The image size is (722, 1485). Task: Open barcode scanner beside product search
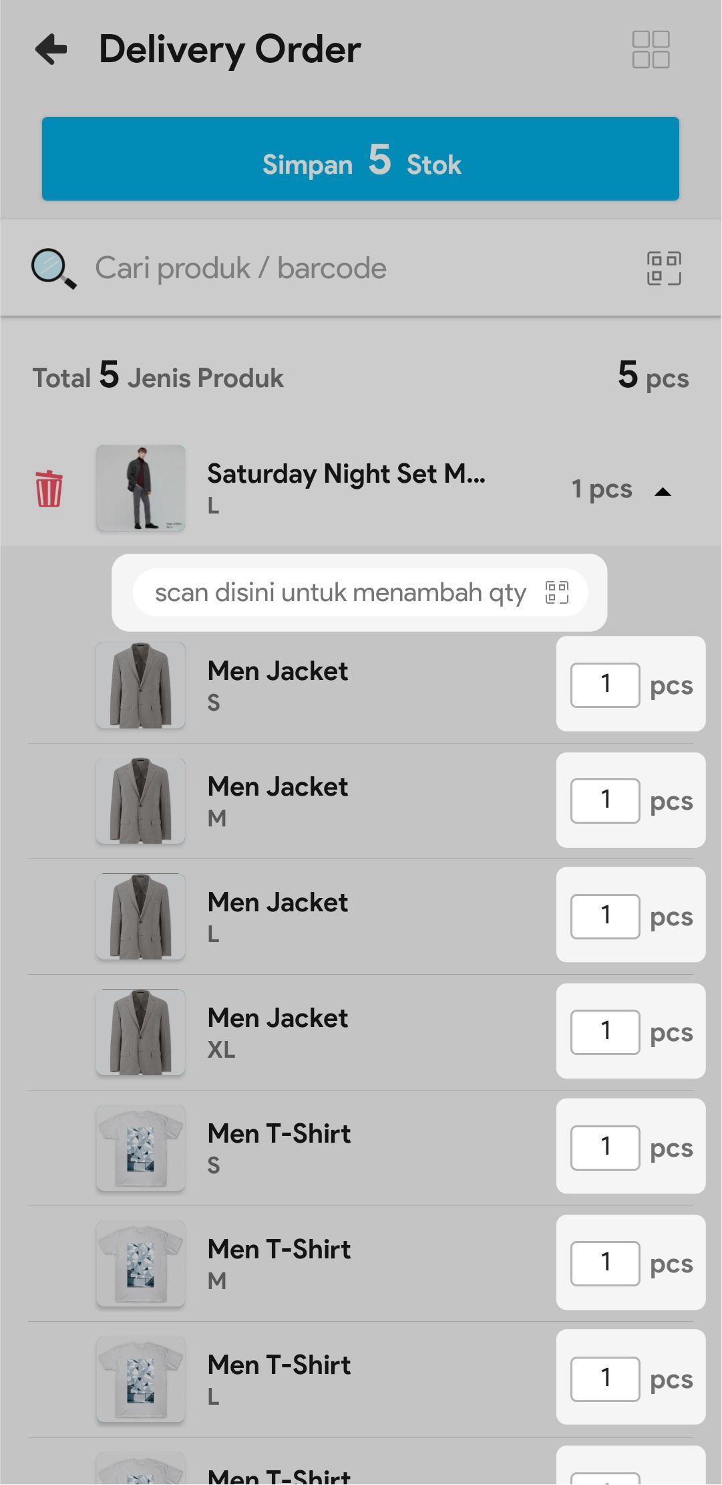click(x=664, y=269)
